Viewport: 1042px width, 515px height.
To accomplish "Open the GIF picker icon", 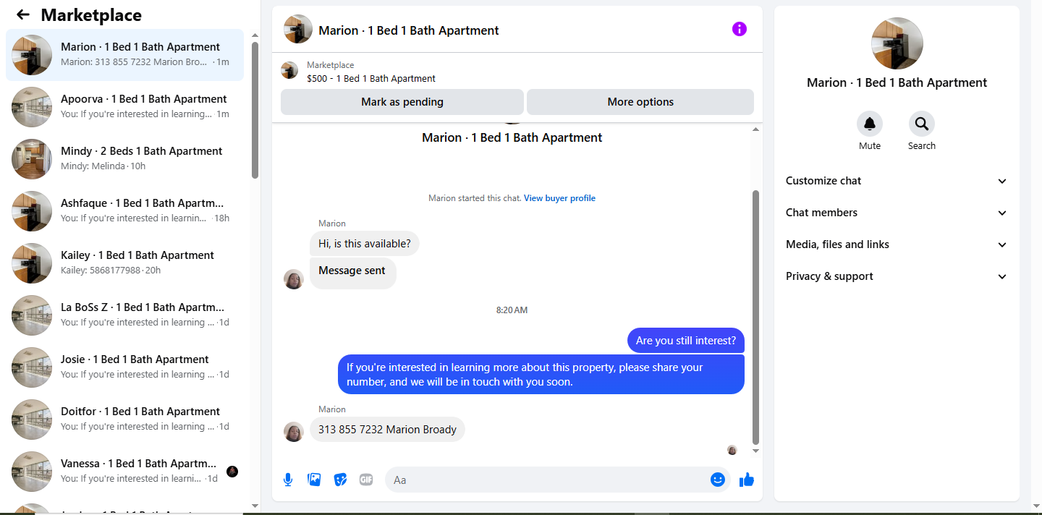I will point(366,480).
